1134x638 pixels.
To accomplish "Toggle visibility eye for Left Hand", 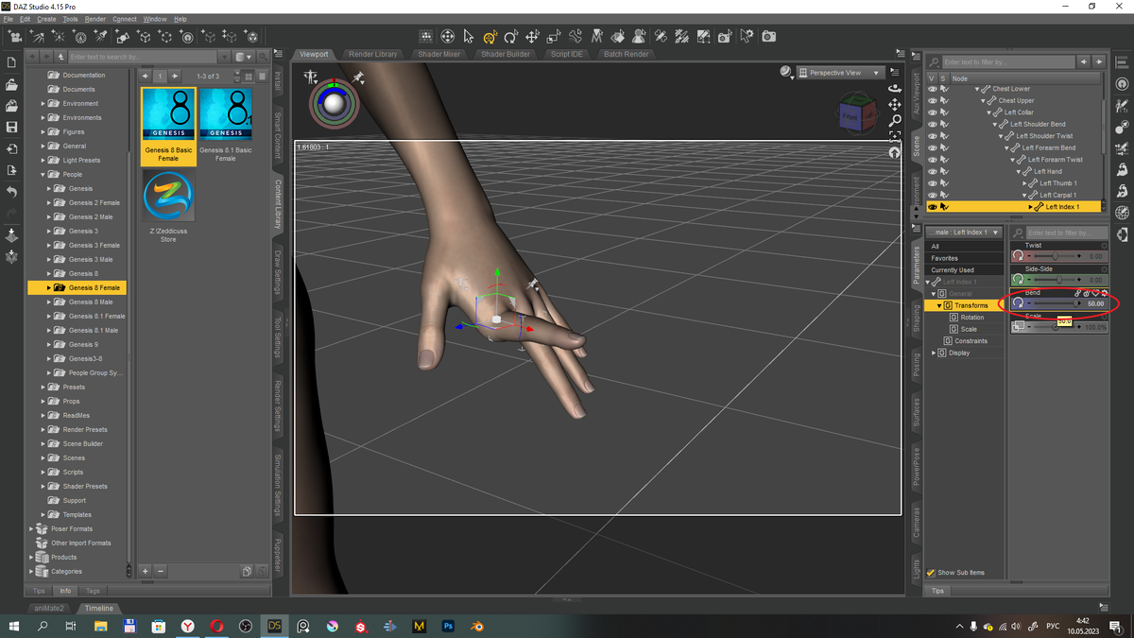I will click(x=932, y=171).
